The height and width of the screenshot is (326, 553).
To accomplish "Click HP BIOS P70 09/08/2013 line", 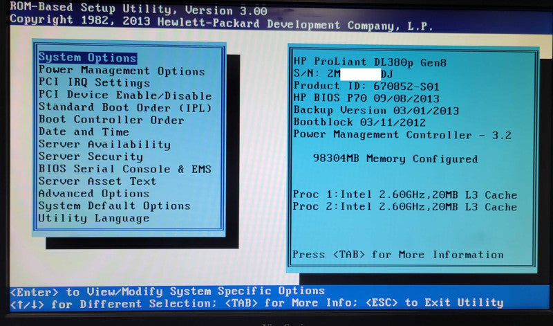I will point(366,98).
